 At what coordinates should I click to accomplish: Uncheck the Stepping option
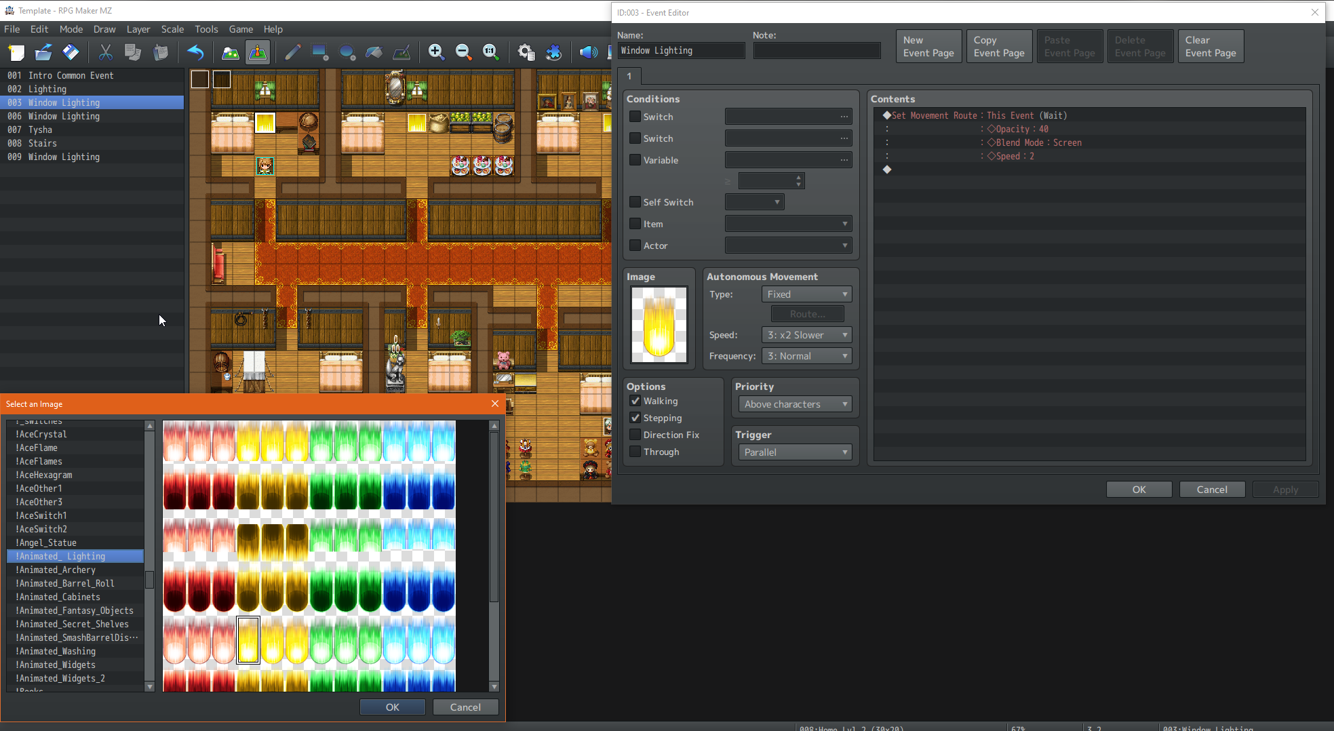(635, 418)
